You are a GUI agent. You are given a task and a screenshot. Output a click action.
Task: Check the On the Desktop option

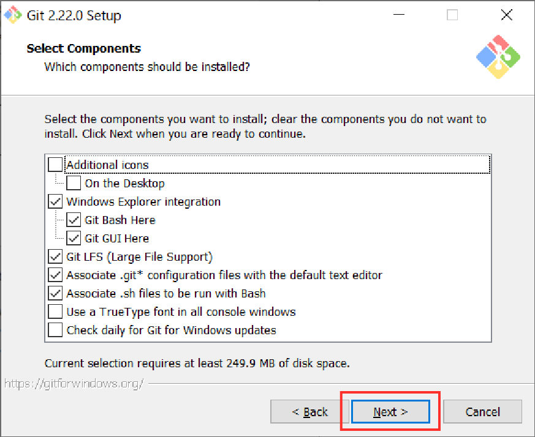(74, 183)
